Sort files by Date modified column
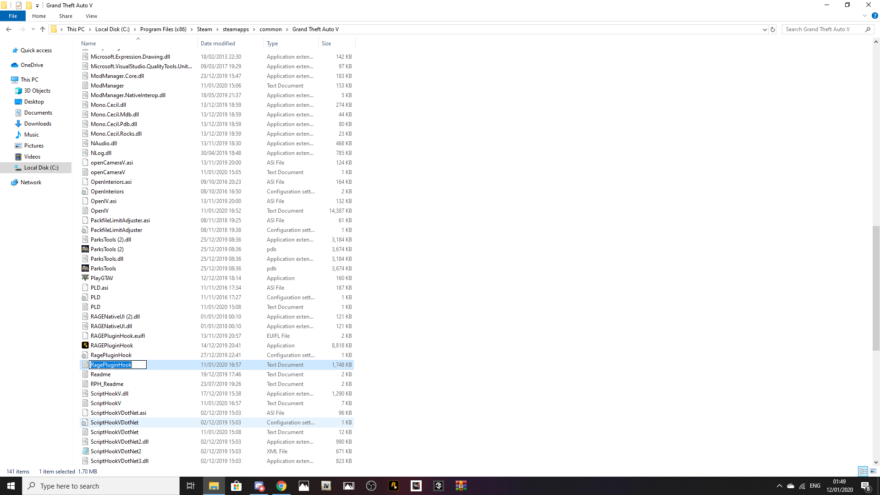Image resolution: width=880 pixels, height=495 pixels. tap(218, 44)
